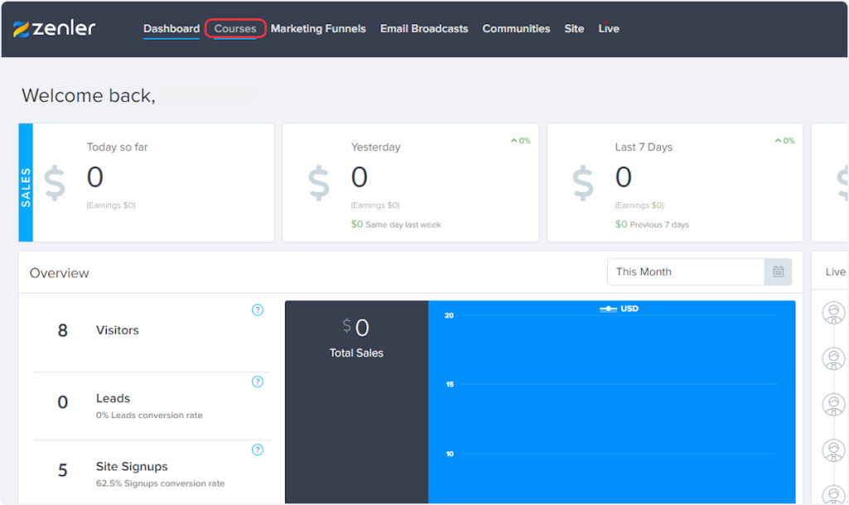Click the dollar icon in Yesterday card

pyautogui.click(x=319, y=183)
